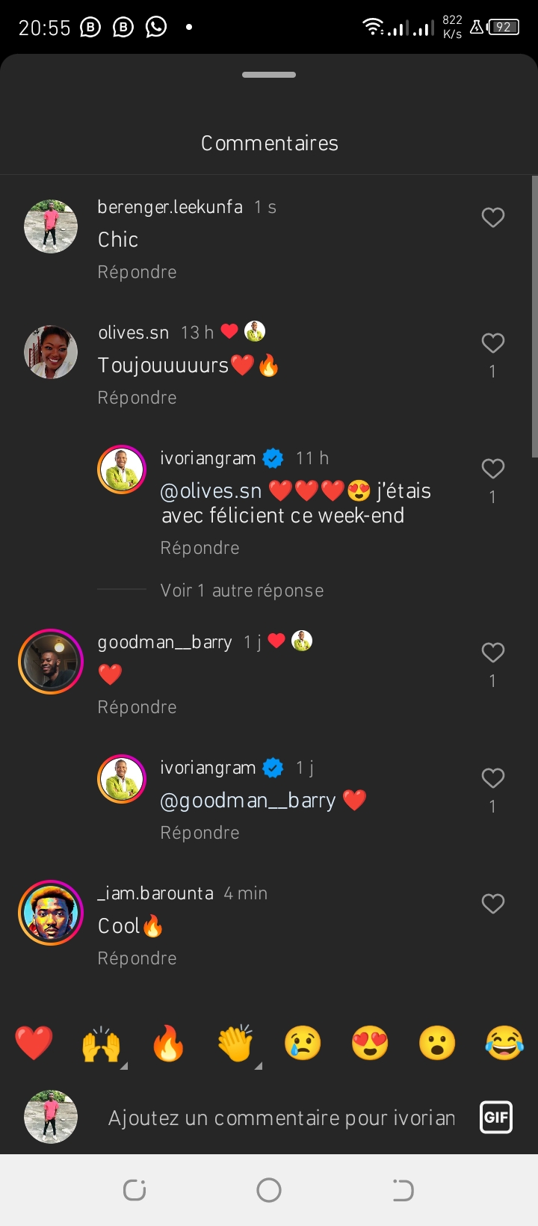Tap Répondre under goodman__barry's comment
538x1226 pixels.
tap(137, 707)
